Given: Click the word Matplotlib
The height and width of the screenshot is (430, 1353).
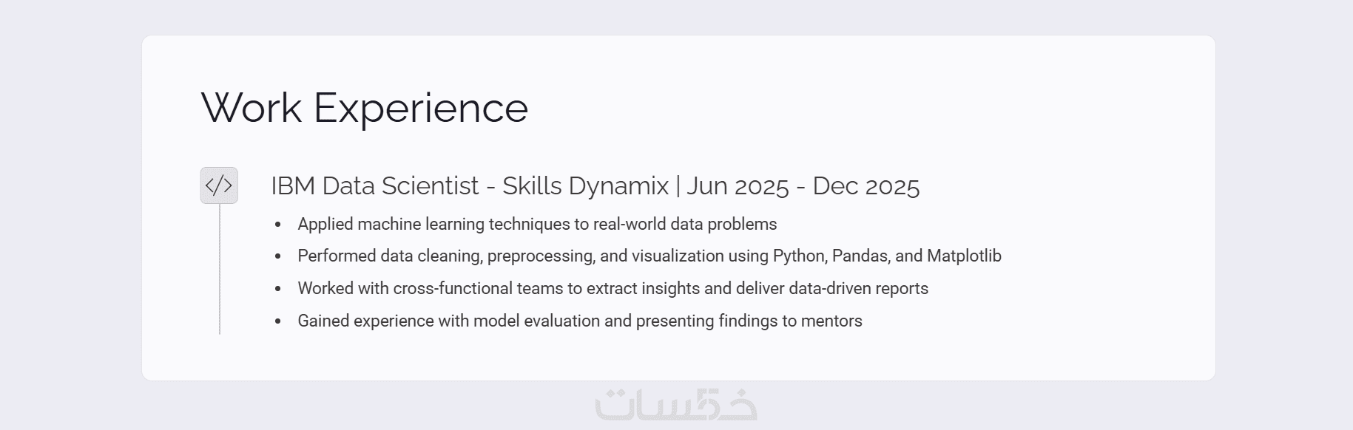Looking at the screenshot, I should [x=964, y=256].
